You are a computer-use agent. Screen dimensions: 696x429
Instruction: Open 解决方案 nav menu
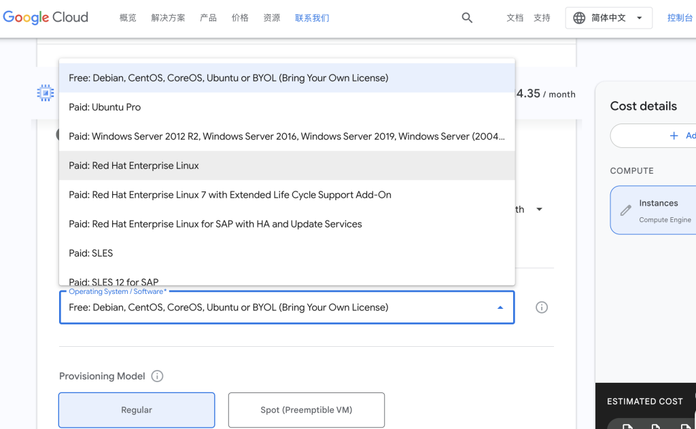tap(168, 18)
